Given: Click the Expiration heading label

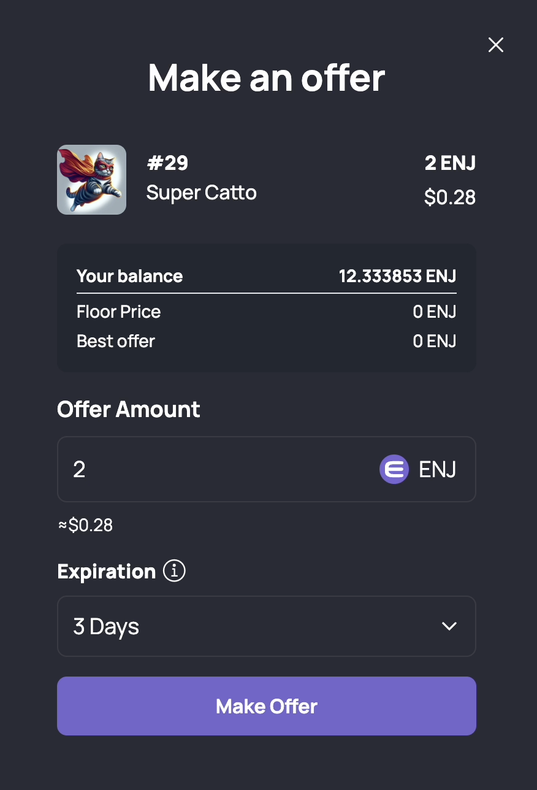Looking at the screenshot, I should pos(107,572).
